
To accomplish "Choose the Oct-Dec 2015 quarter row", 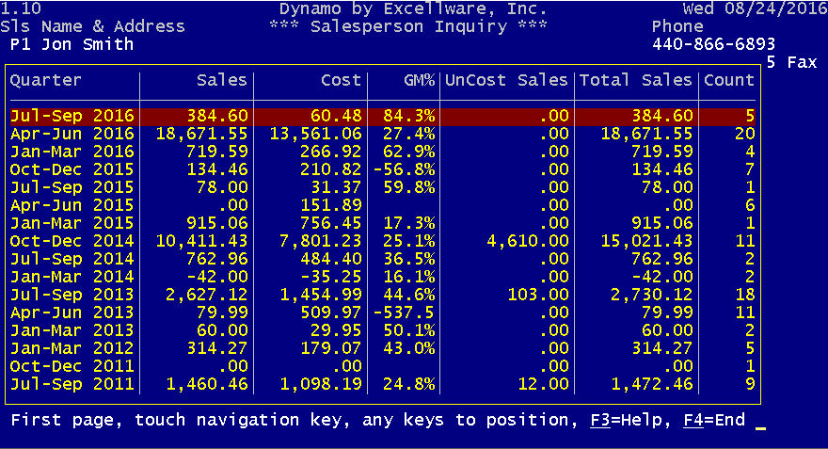I will 383,170.
